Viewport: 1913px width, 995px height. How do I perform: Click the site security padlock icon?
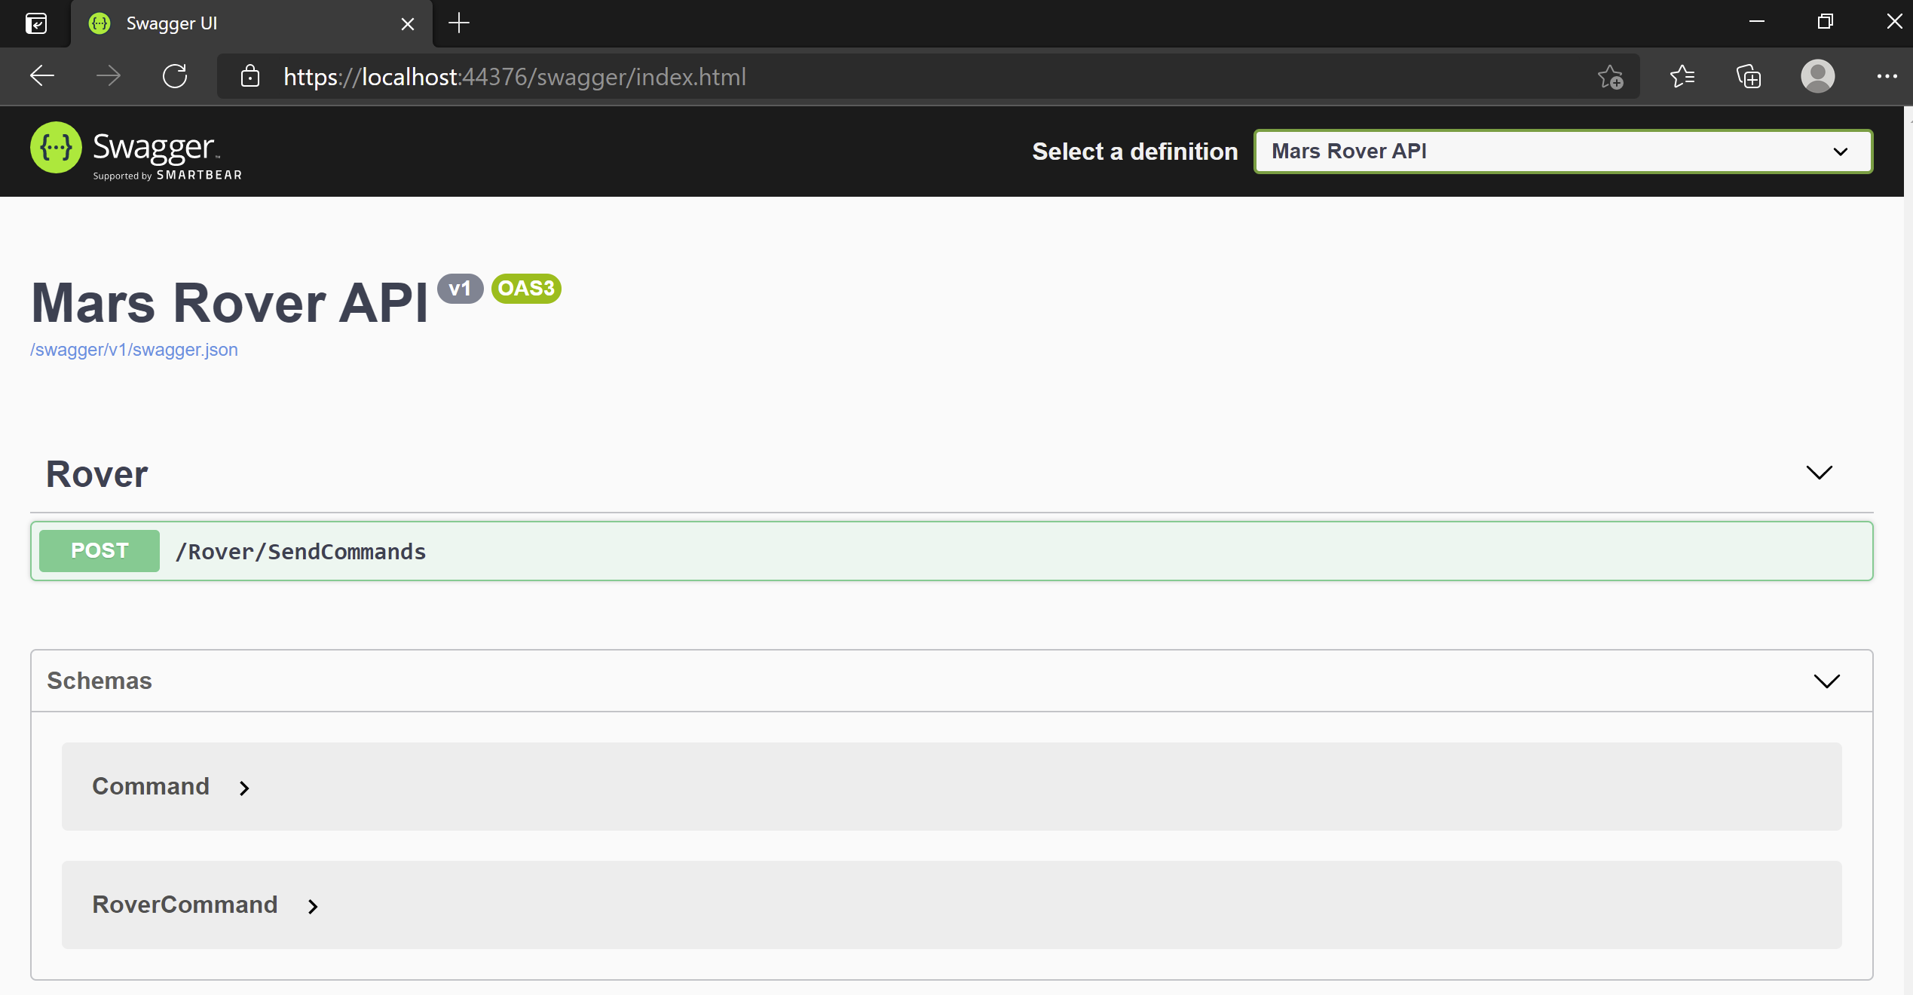[x=249, y=76]
